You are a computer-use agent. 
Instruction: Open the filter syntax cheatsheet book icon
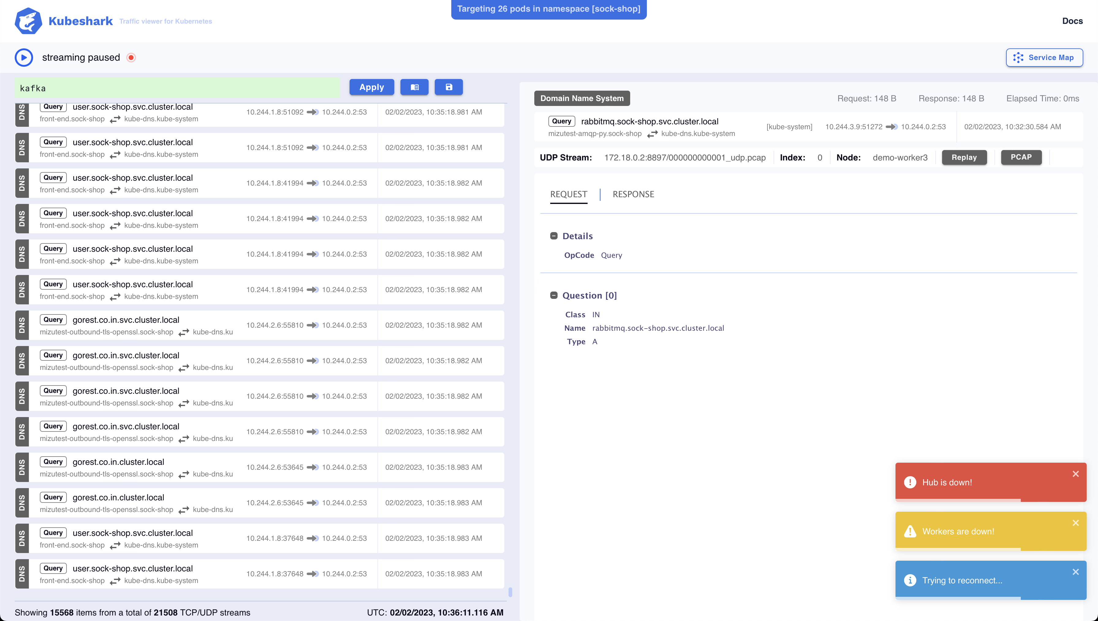414,87
